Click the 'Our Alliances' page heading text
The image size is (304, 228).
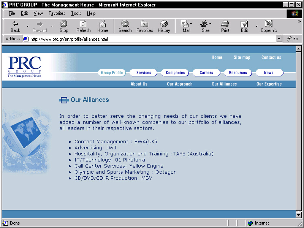click(90, 100)
